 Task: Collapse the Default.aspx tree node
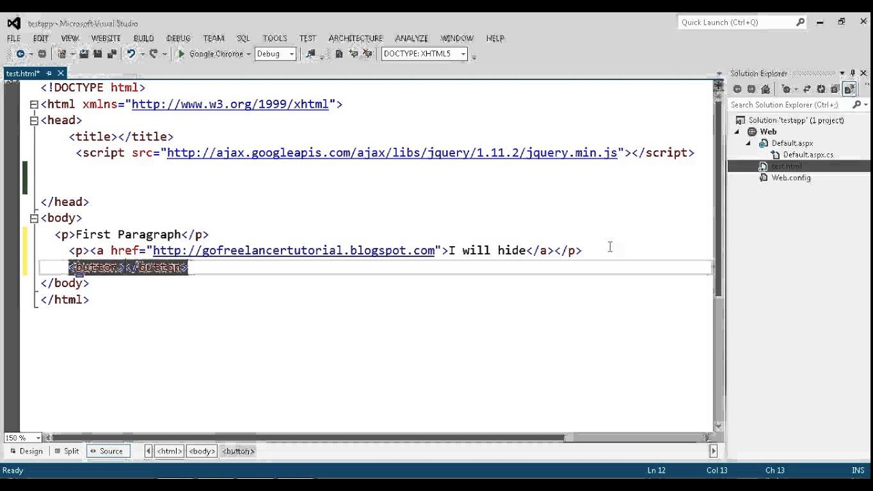point(748,143)
